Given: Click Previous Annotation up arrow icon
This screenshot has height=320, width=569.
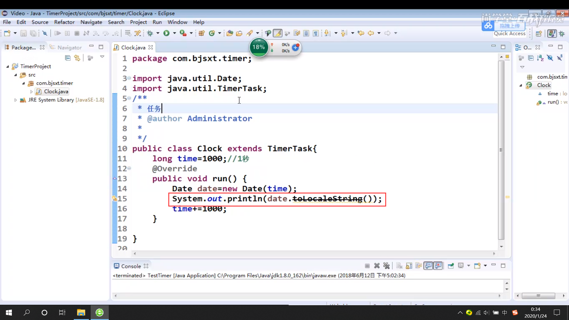Looking at the screenshot, I should [344, 33].
